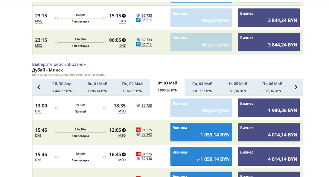Switch to Ср, 04 Май date tab
This screenshot has height=177, width=329.
pos(202,87)
